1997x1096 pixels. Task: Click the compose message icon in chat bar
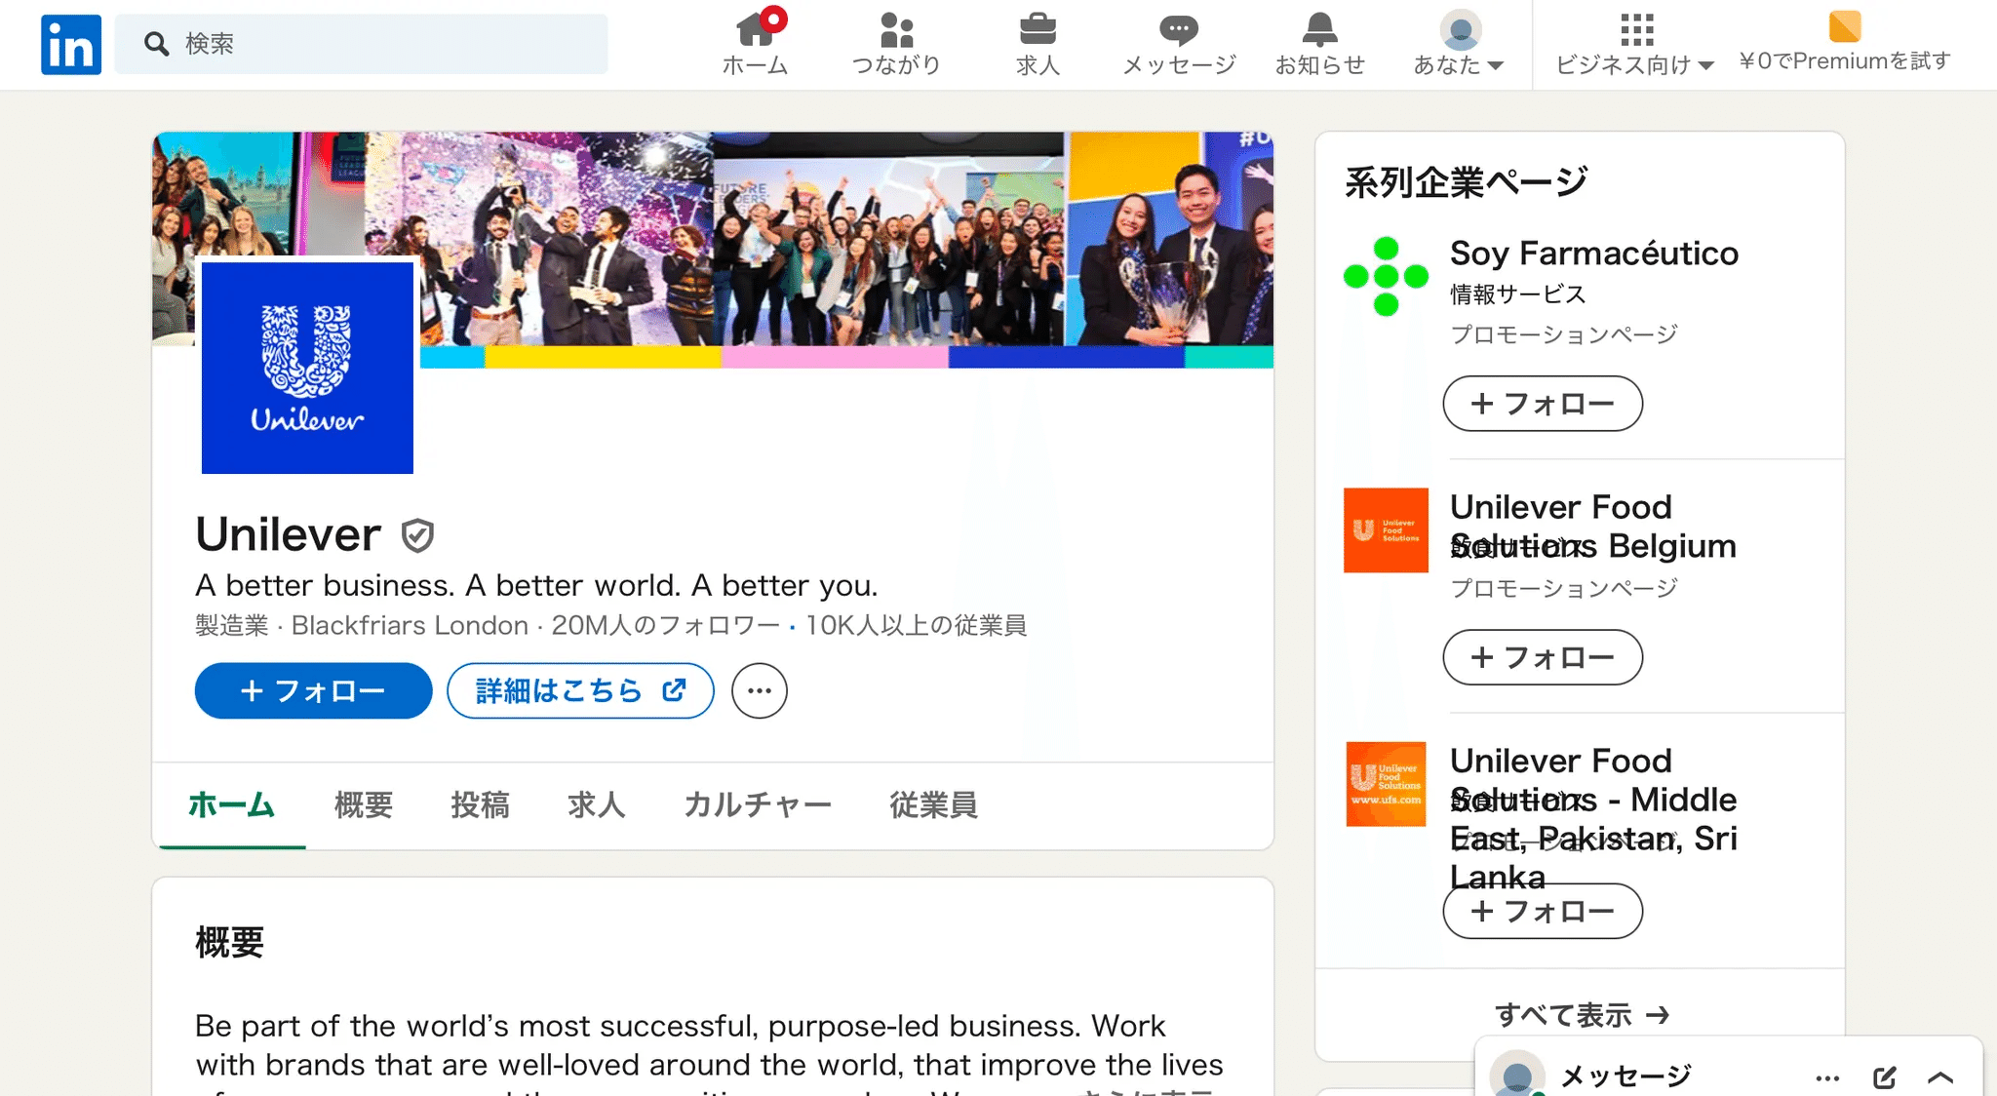[x=1884, y=1077]
